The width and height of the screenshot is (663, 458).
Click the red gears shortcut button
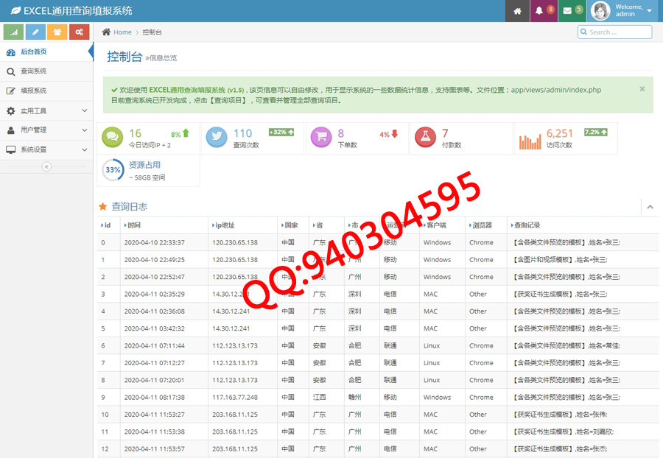pyautogui.click(x=79, y=32)
